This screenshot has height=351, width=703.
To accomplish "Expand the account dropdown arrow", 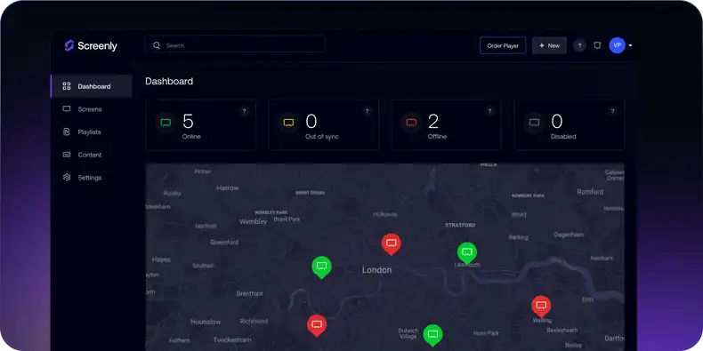I will [x=630, y=45].
